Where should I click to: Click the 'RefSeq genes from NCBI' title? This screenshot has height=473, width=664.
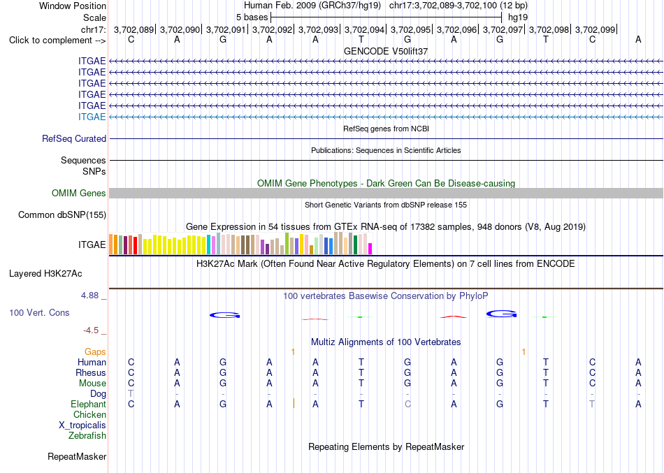coord(387,129)
